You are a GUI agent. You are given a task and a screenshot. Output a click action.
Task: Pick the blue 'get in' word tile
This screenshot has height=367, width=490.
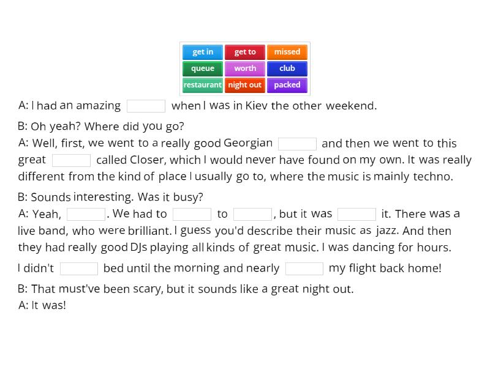203,52
